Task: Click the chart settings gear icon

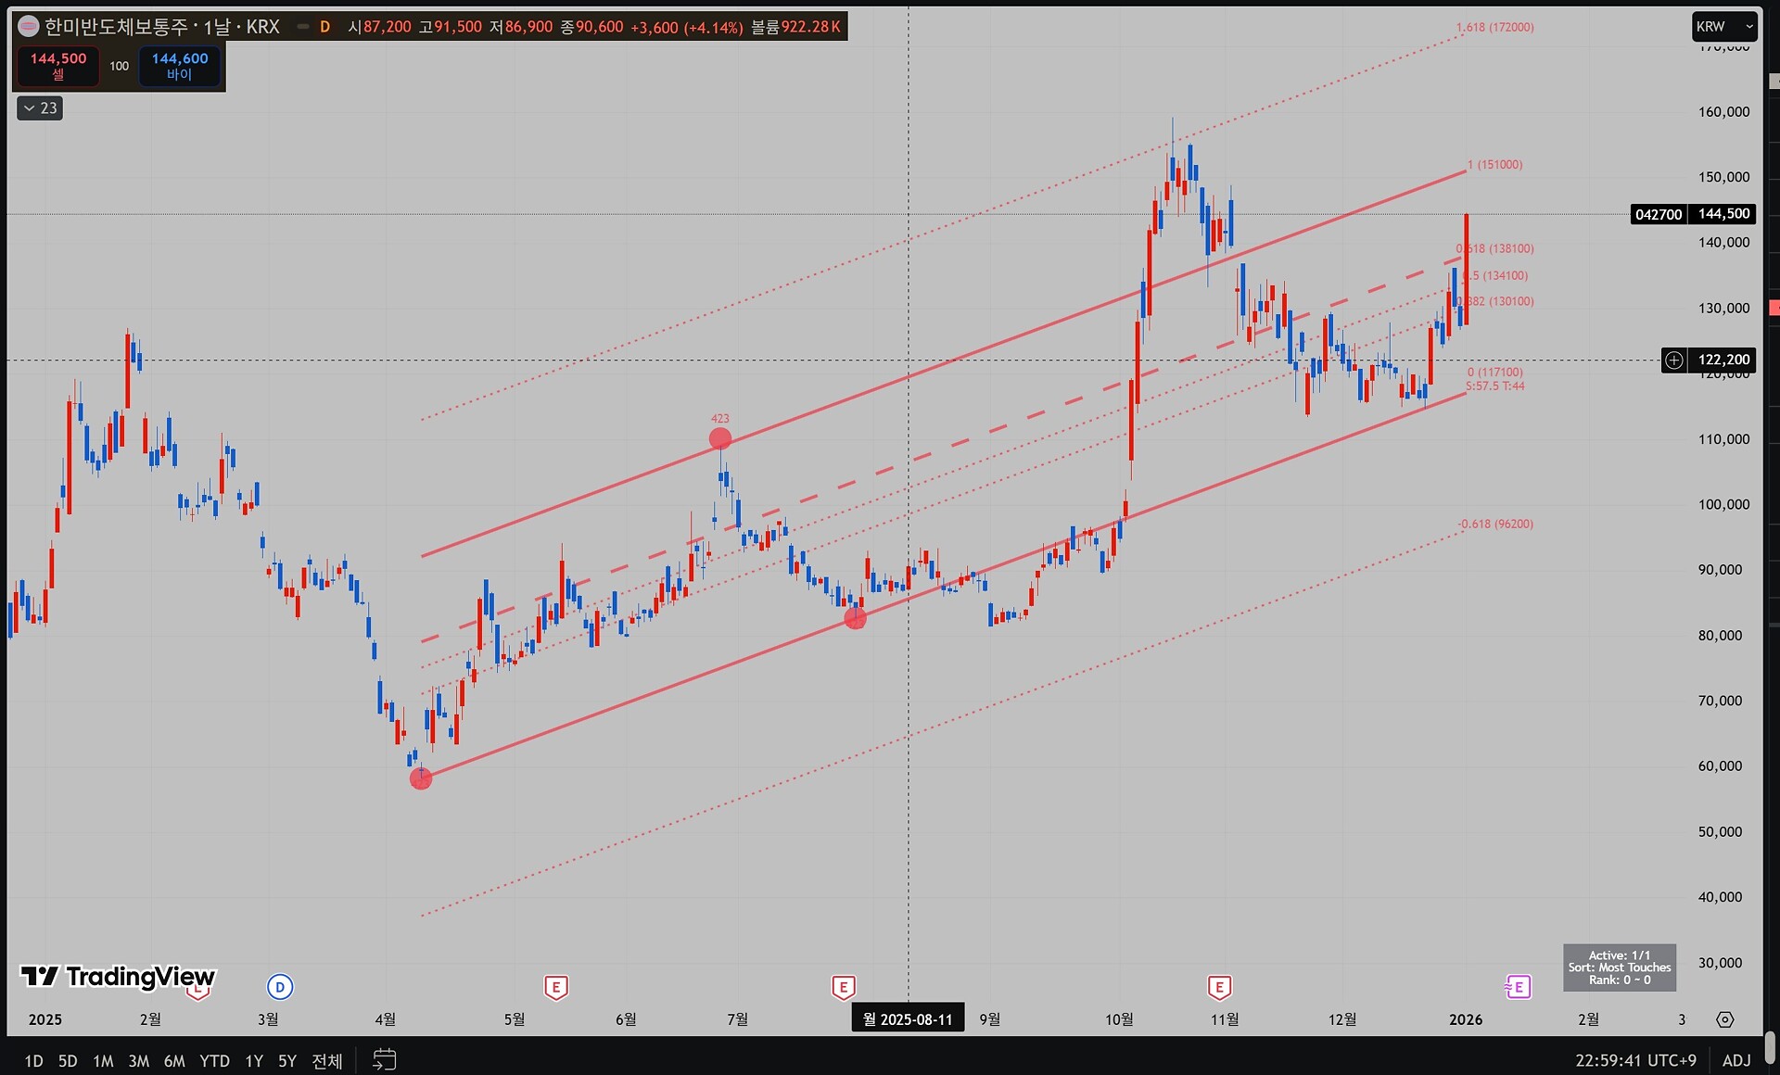Action: (x=1724, y=1019)
